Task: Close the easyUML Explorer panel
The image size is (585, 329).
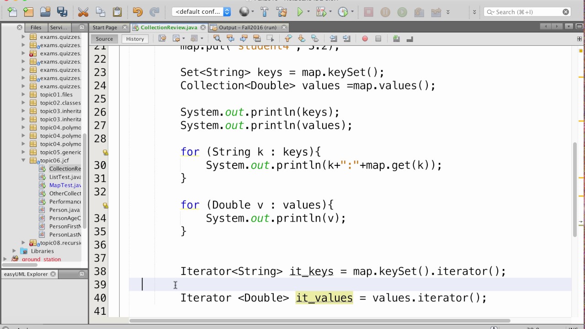Action: 53,274
